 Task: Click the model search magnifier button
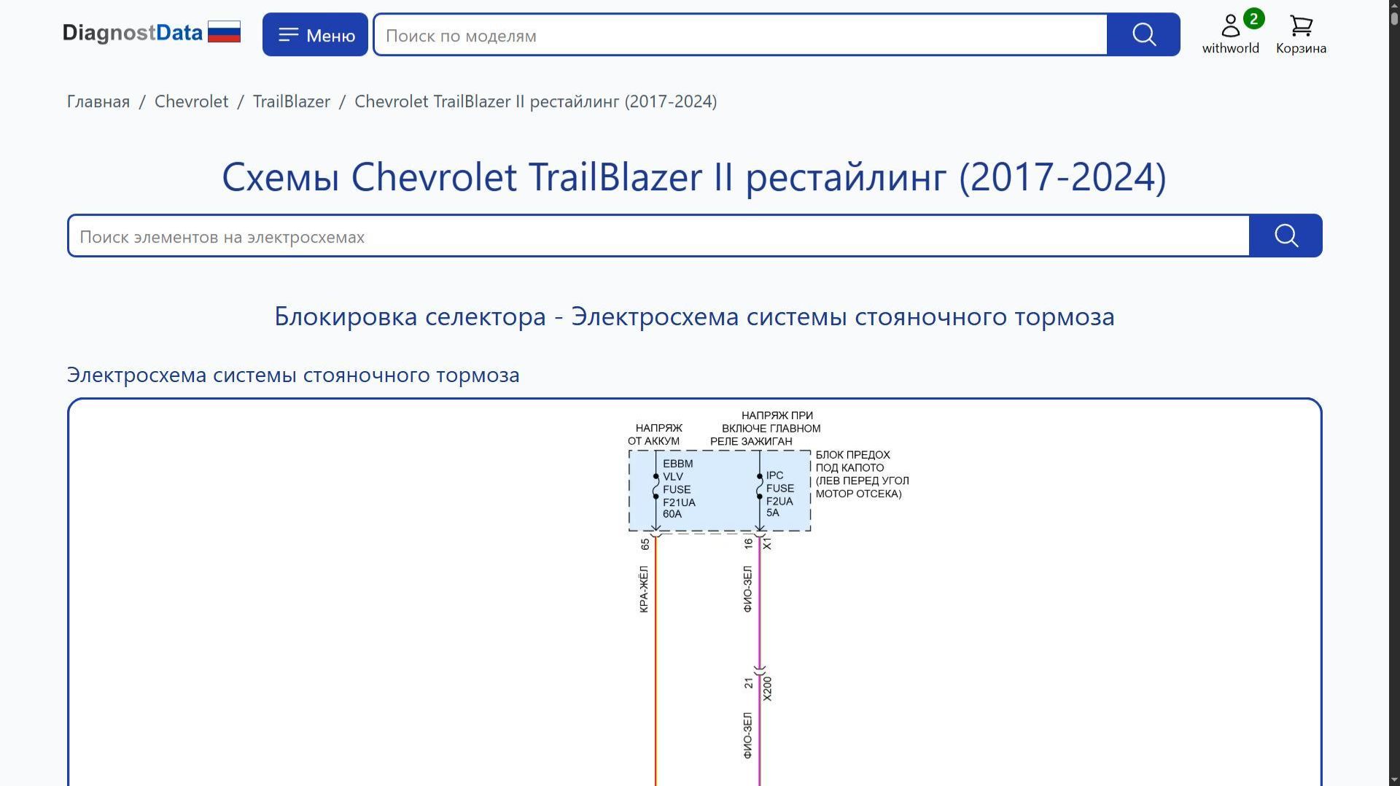[x=1143, y=34]
